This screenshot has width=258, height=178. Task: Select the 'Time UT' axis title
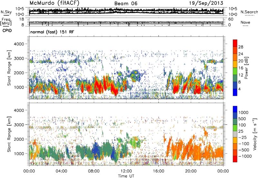(x=126, y=176)
